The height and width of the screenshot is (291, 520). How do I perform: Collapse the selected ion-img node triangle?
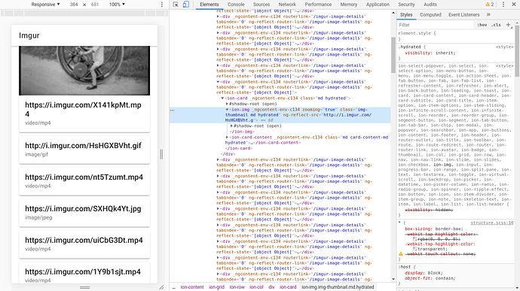227,110
